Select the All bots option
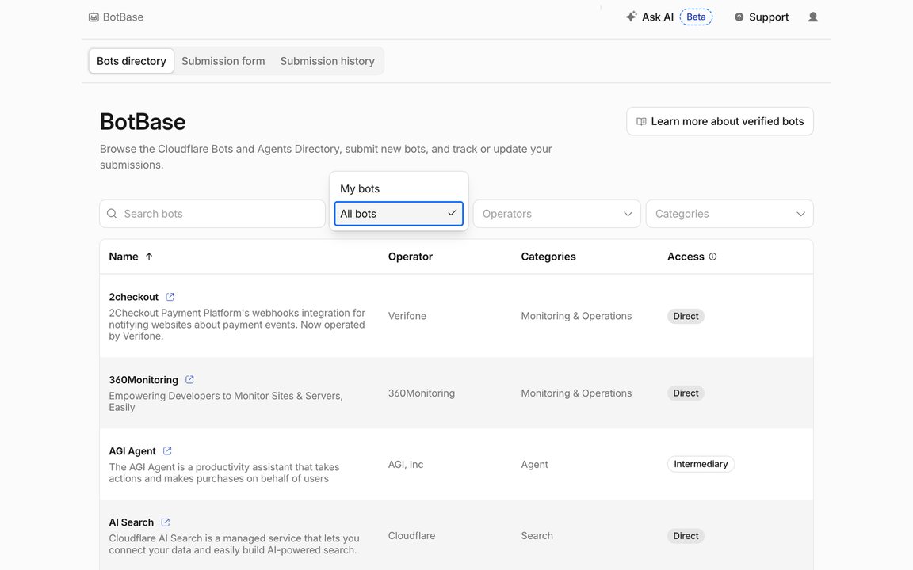Image resolution: width=913 pixels, height=570 pixels. click(399, 214)
